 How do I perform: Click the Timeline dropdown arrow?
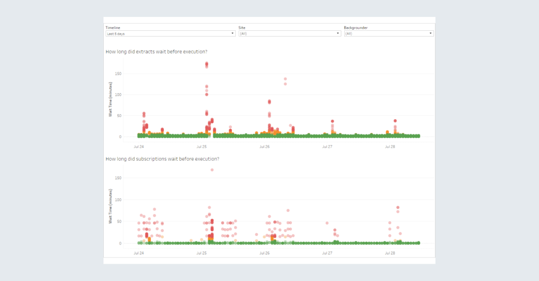[x=233, y=34]
